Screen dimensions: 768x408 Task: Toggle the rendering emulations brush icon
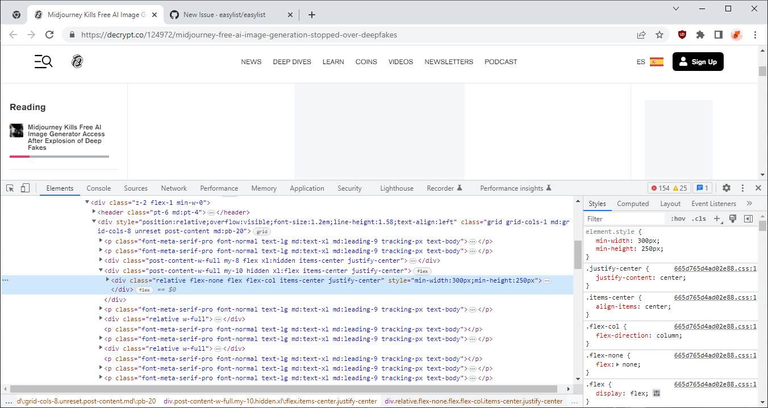pyautogui.click(x=733, y=218)
